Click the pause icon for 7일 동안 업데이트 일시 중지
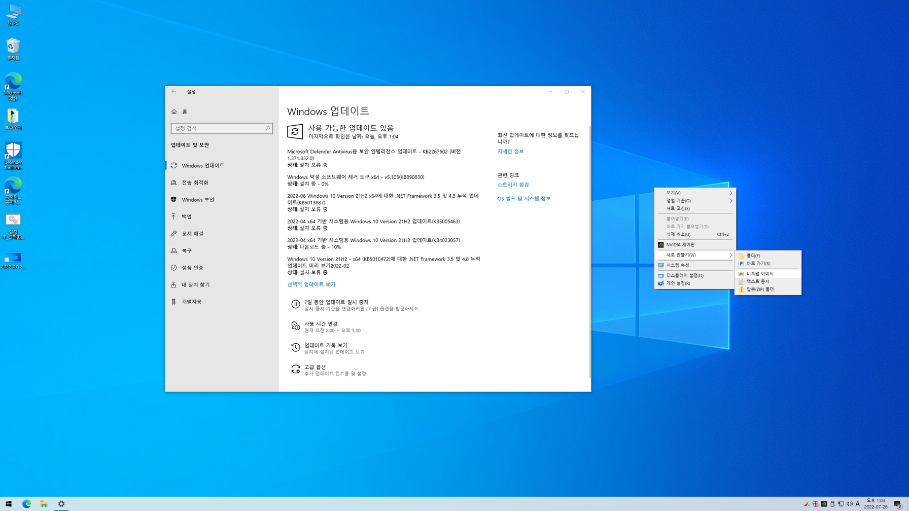 pyautogui.click(x=295, y=304)
